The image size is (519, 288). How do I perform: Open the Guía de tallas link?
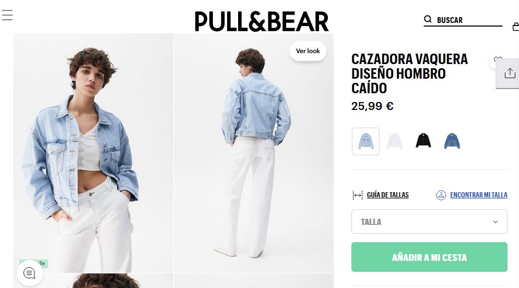tap(387, 195)
